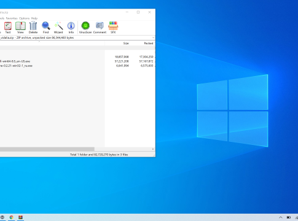Click the archive path text in address bar

click(37, 37)
